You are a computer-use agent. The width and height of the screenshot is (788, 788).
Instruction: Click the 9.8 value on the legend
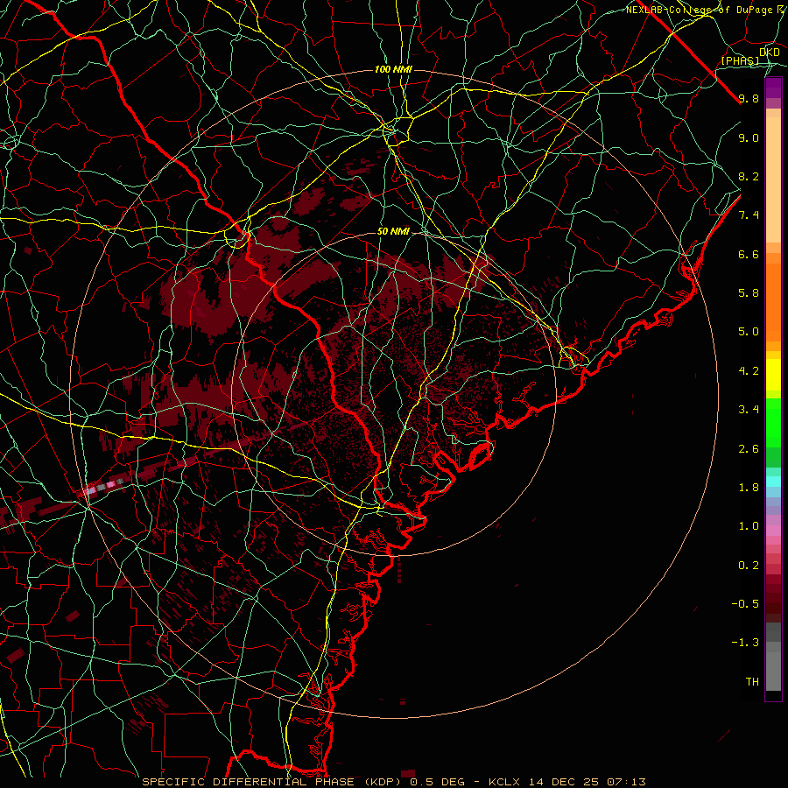[x=749, y=98]
